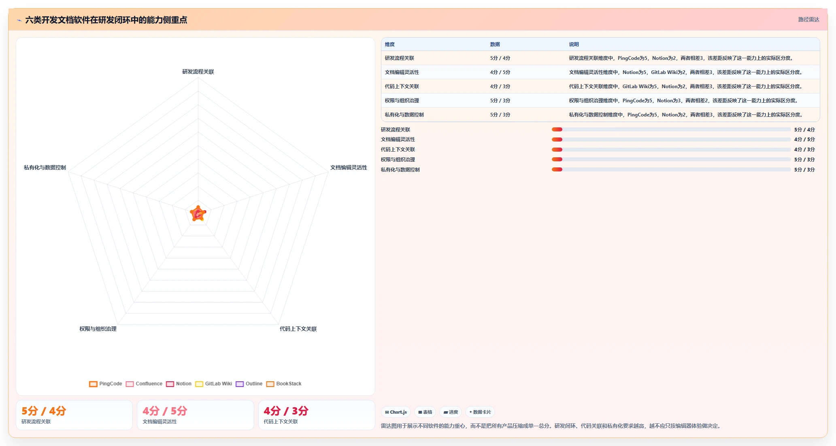Click the table data value for 权限与组织治理

click(x=500, y=101)
